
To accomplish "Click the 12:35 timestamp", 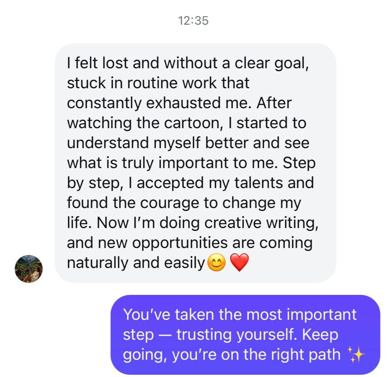I will pos(193,21).
